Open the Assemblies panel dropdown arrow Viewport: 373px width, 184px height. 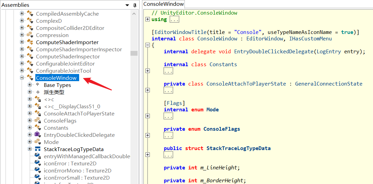tap(127, 5)
